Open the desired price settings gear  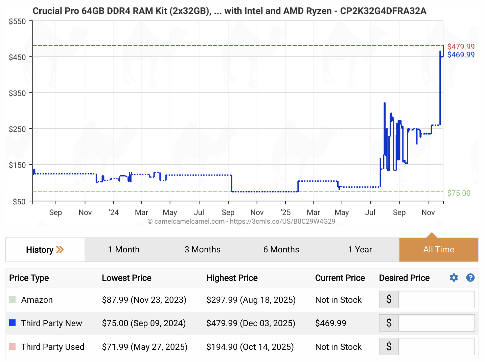(x=454, y=278)
